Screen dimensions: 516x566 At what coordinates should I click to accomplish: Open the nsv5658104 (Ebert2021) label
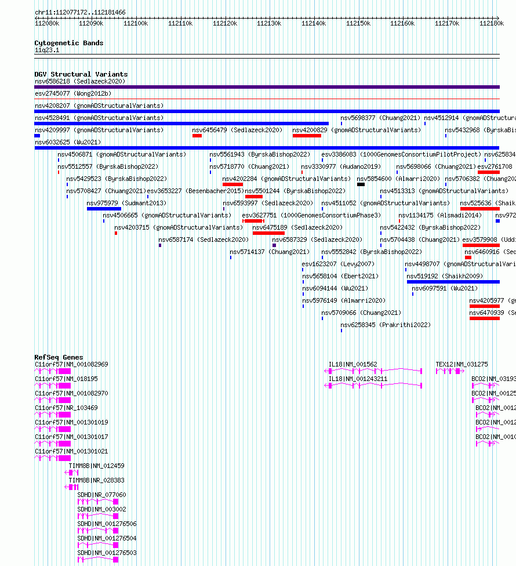pos(340,276)
